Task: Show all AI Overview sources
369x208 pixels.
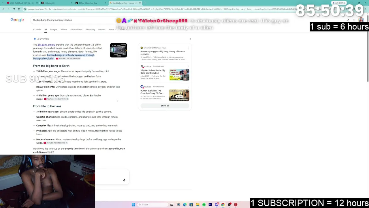Action: click(165, 106)
